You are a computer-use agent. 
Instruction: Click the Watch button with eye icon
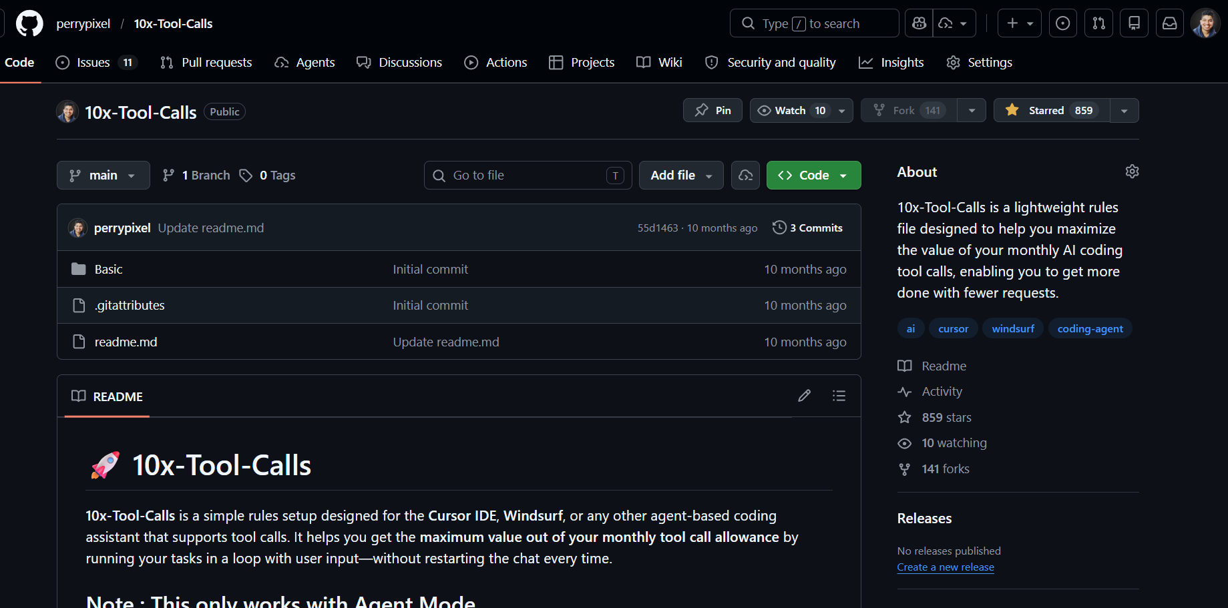point(792,111)
